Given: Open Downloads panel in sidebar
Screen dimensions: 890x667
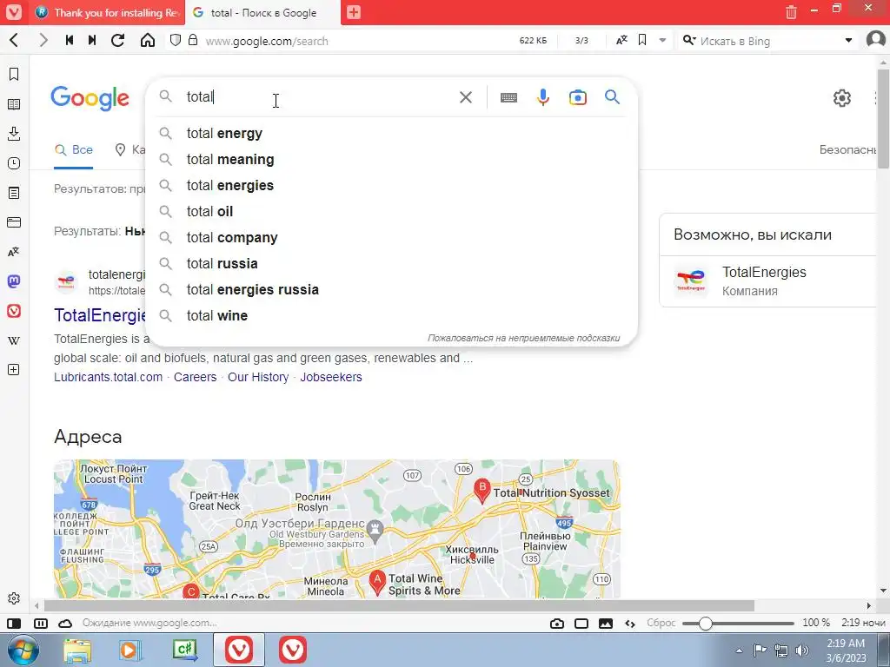Looking at the screenshot, I should tap(14, 133).
